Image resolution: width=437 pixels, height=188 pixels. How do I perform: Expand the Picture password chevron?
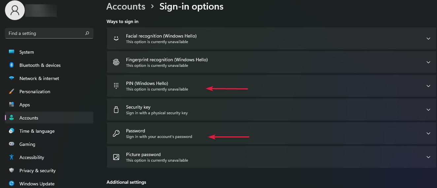[x=428, y=157]
